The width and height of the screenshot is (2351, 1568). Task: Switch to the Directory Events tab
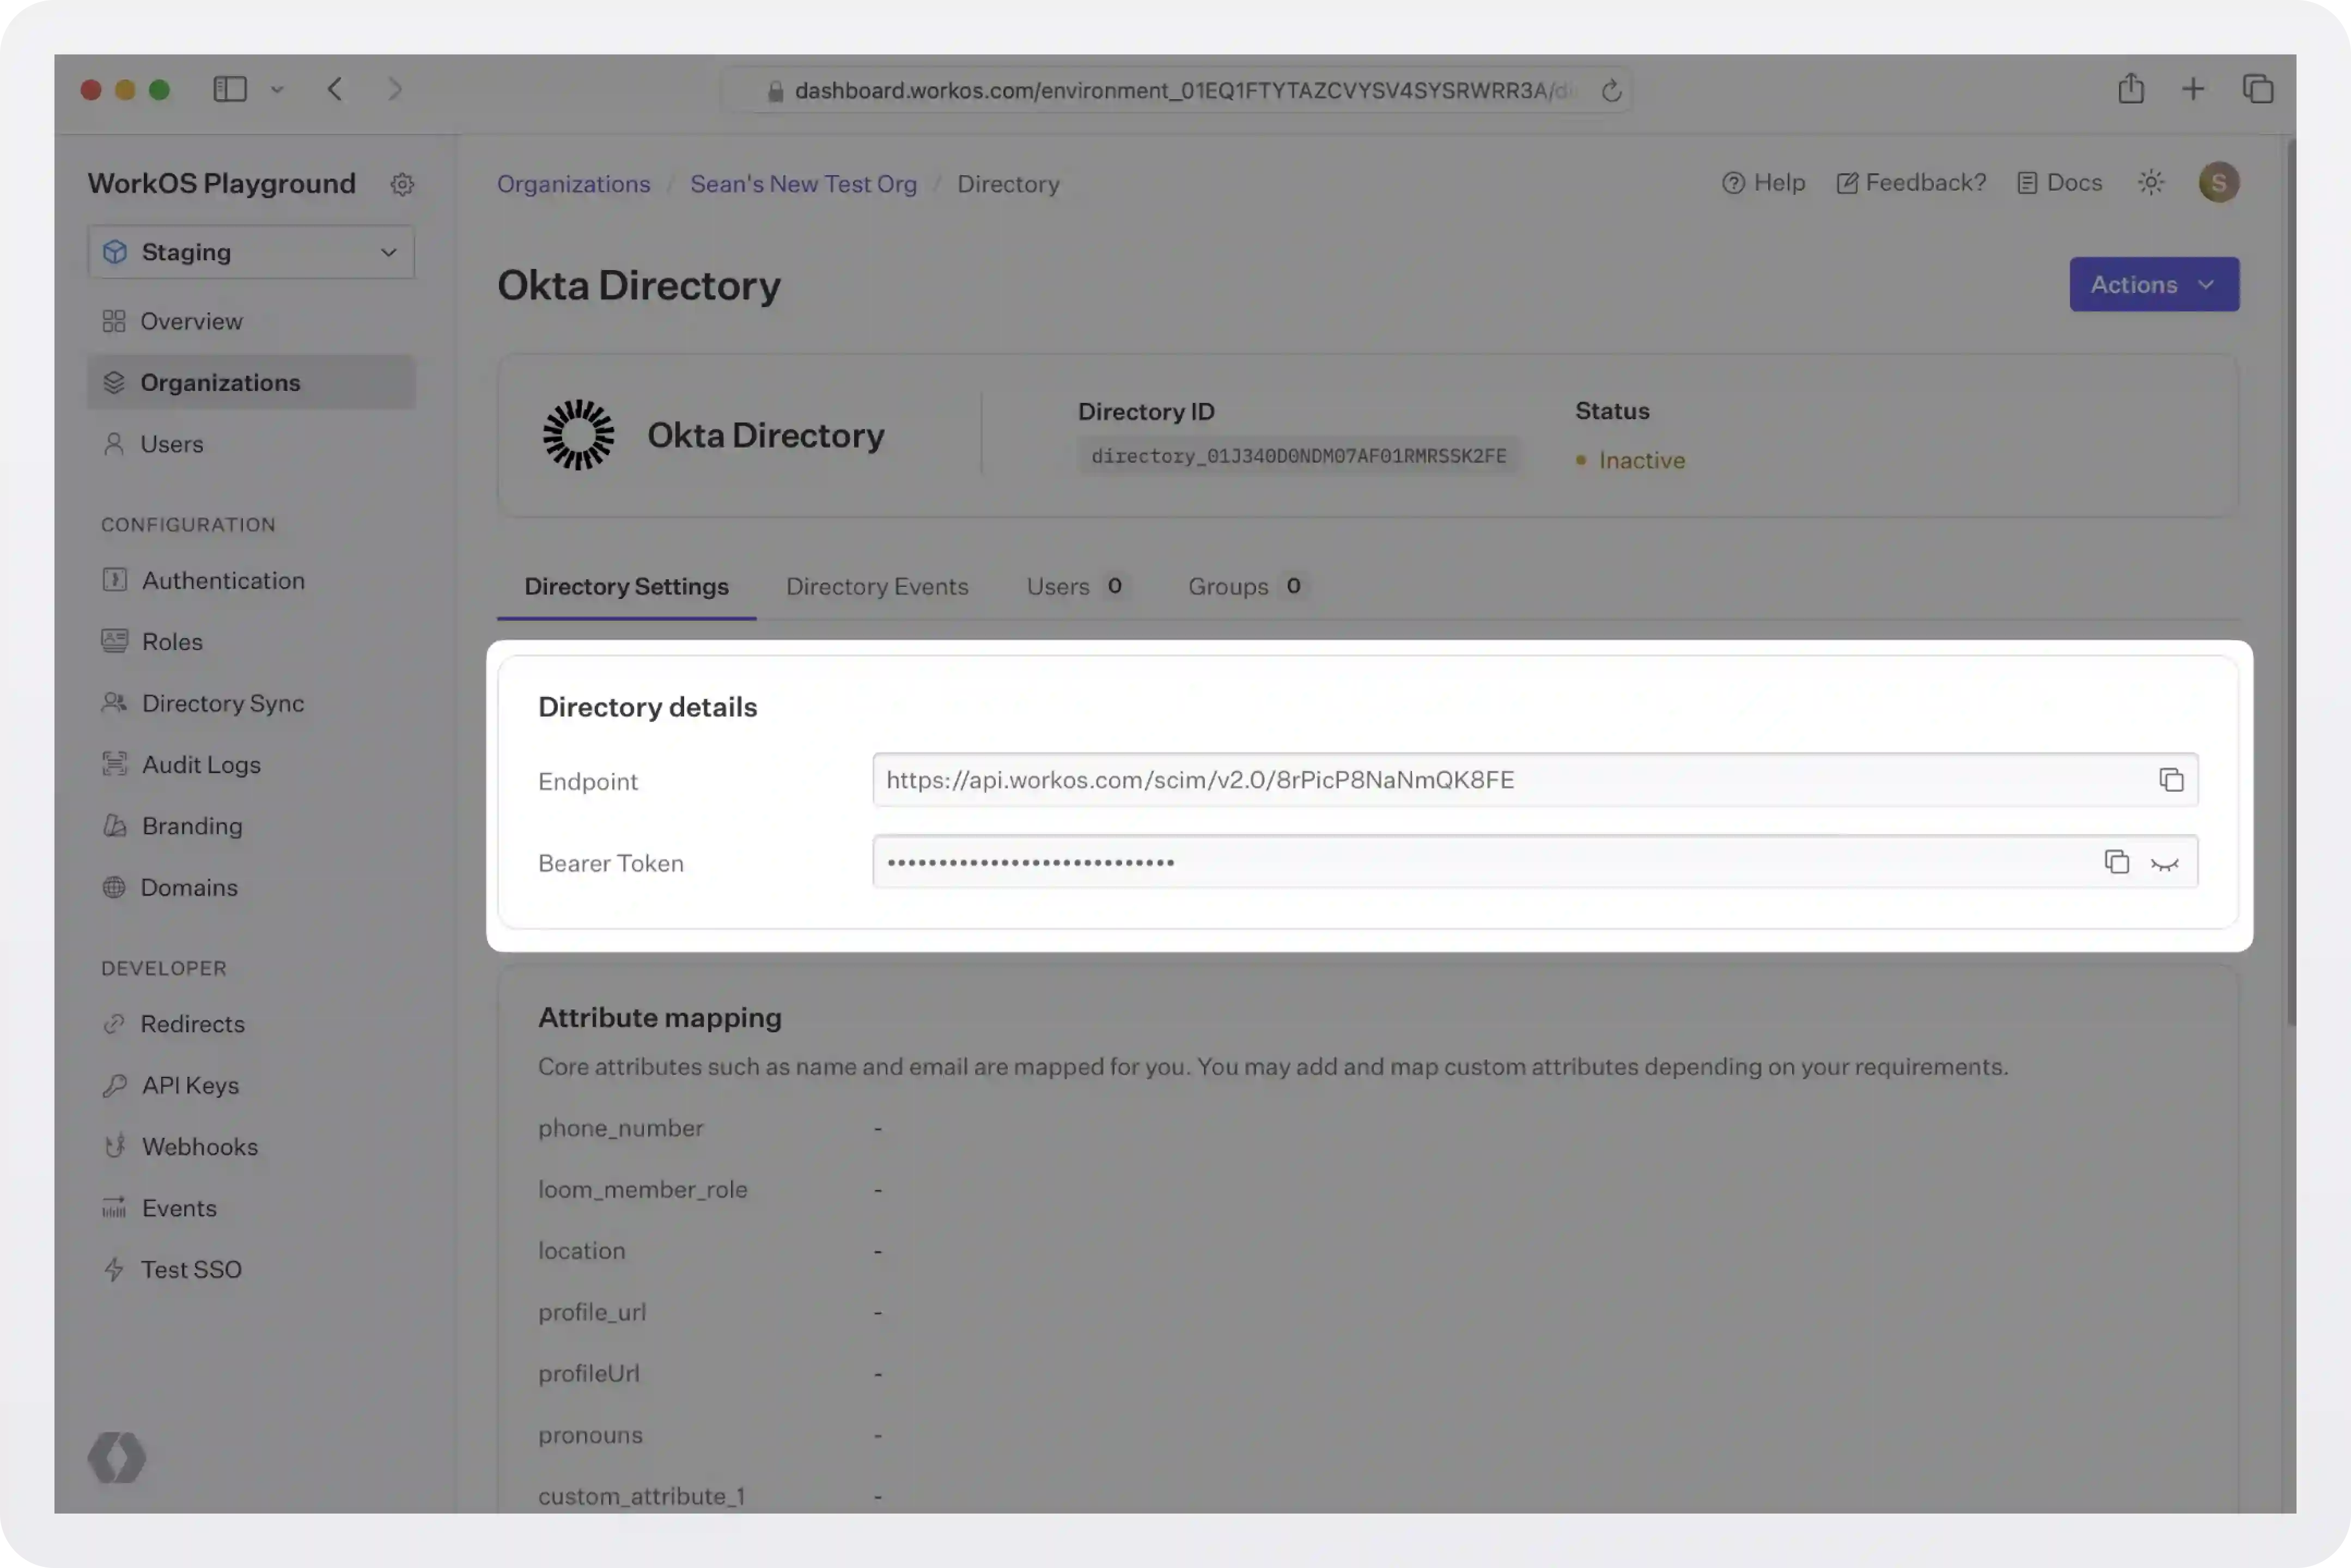(876, 587)
